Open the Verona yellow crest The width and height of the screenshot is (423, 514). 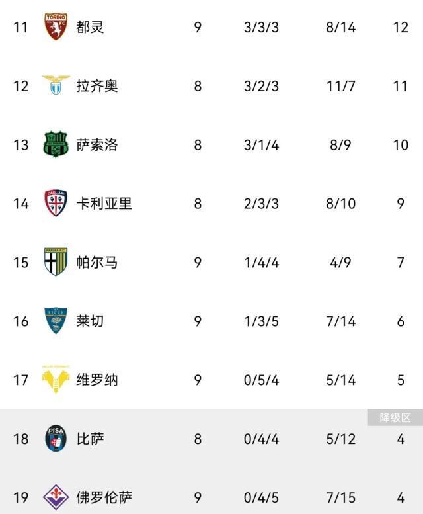tap(56, 379)
